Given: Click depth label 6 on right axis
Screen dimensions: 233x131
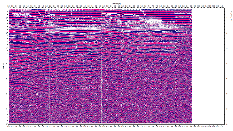Looking at the screenshot, I should (227, 94).
